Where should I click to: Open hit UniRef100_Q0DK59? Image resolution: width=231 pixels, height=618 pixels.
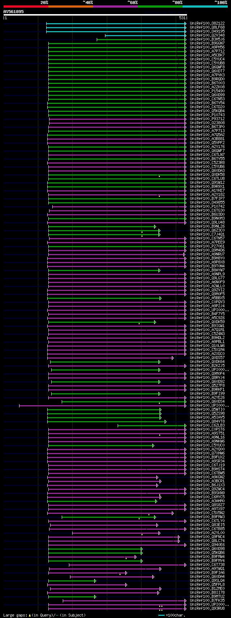[207, 322]
